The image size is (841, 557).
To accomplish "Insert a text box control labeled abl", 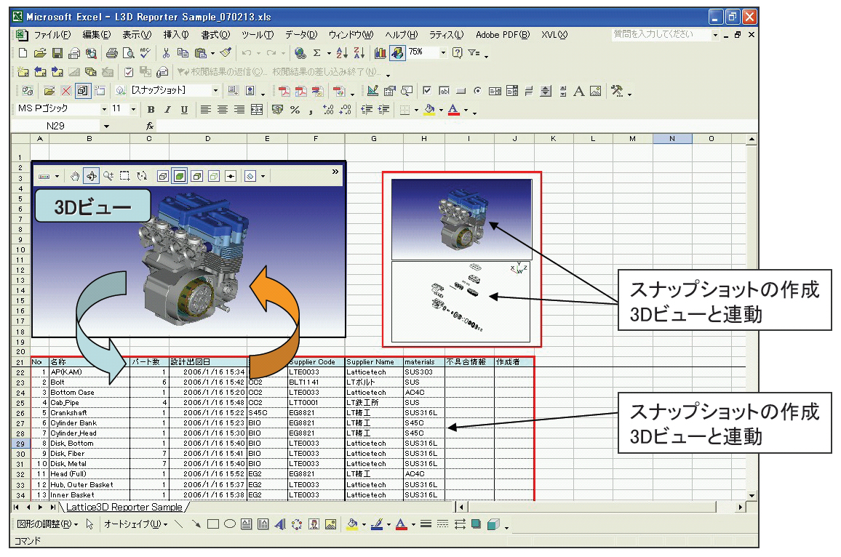I will (x=444, y=91).
